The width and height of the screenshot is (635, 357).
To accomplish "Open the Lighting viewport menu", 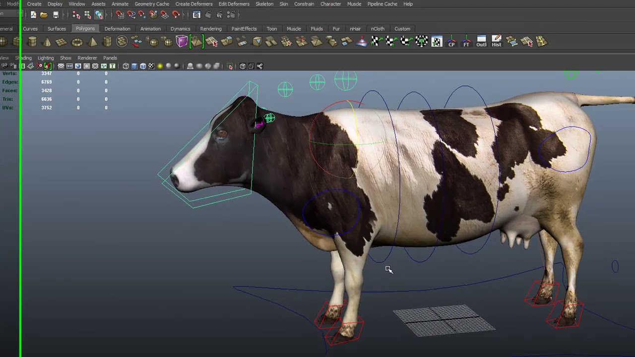I will click(x=46, y=58).
